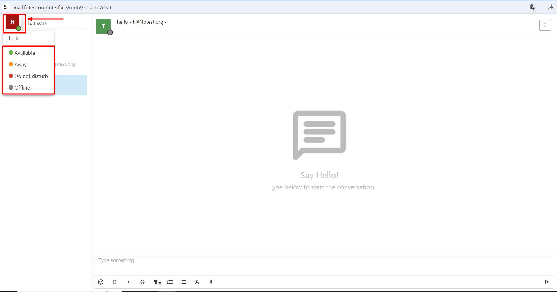Open Google Translate for this page

click(x=533, y=8)
